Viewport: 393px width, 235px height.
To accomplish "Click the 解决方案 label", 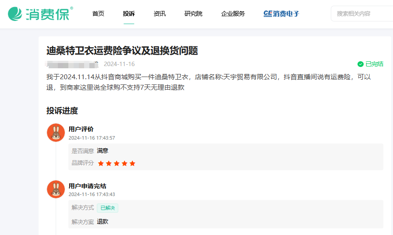I will click(x=83, y=222).
